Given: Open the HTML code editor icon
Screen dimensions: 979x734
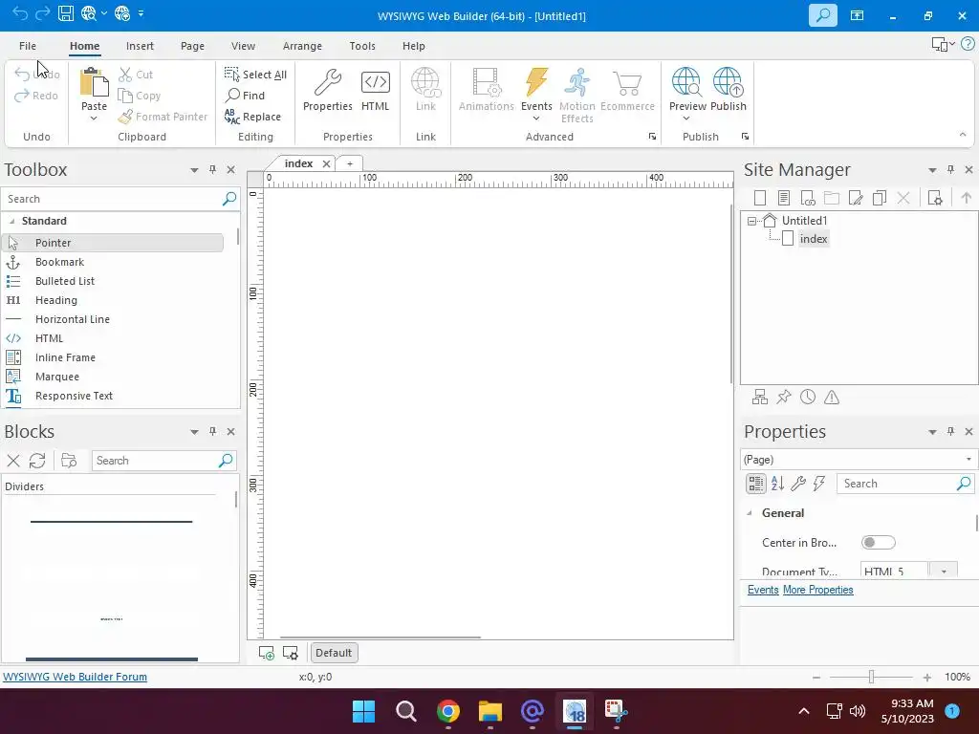Looking at the screenshot, I should click(375, 82).
